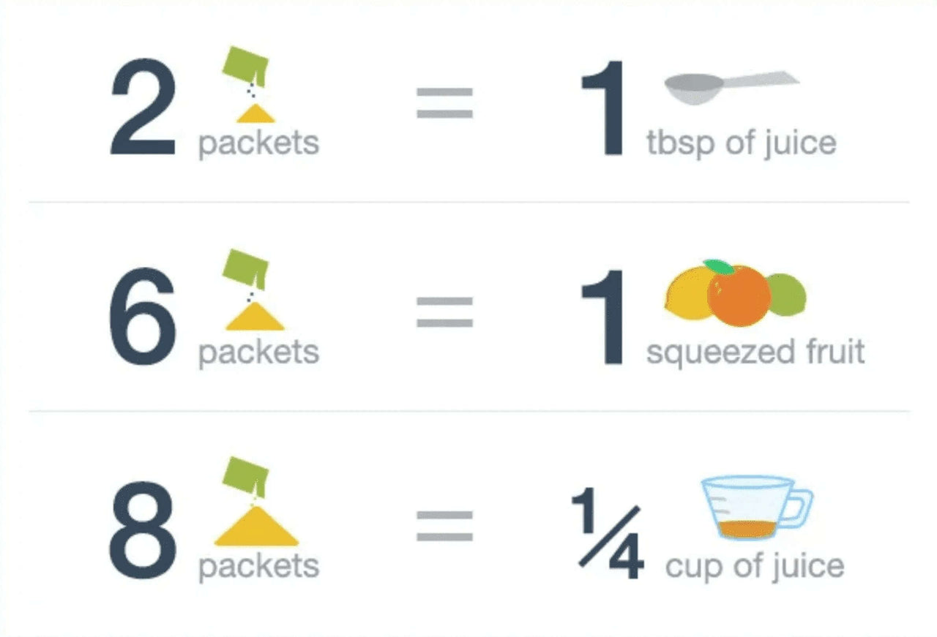Click the orange fruit in the middle row

coord(738,295)
